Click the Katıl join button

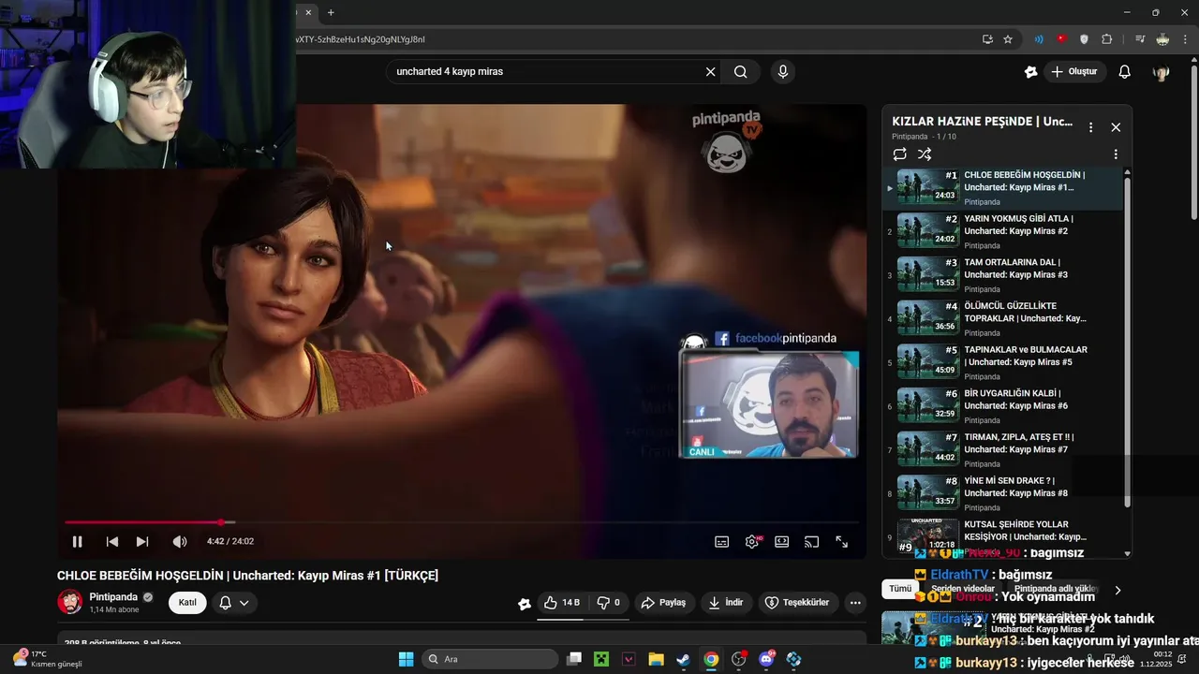click(187, 603)
